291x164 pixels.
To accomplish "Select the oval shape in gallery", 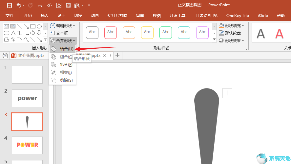I will [39, 26].
